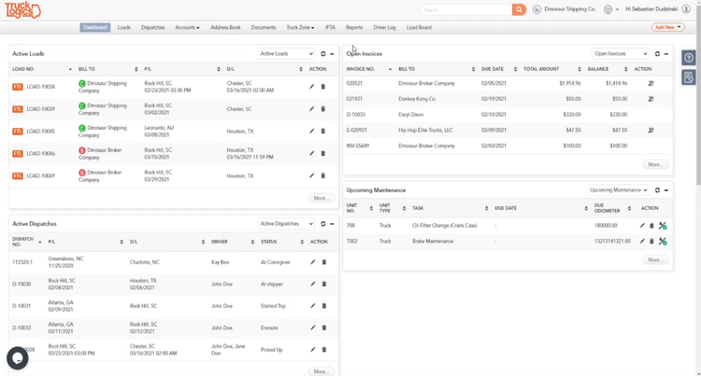Open the Accounts menu

point(187,28)
